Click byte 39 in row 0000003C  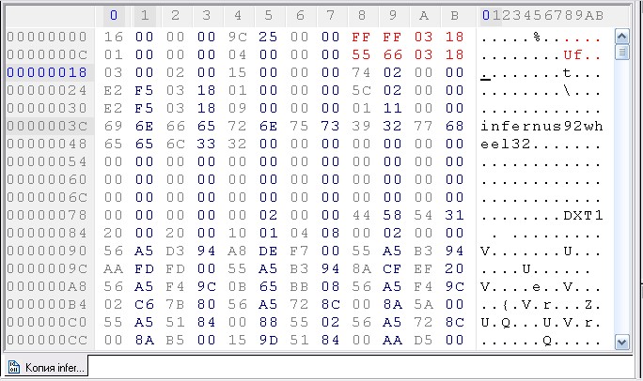[361, 126]
